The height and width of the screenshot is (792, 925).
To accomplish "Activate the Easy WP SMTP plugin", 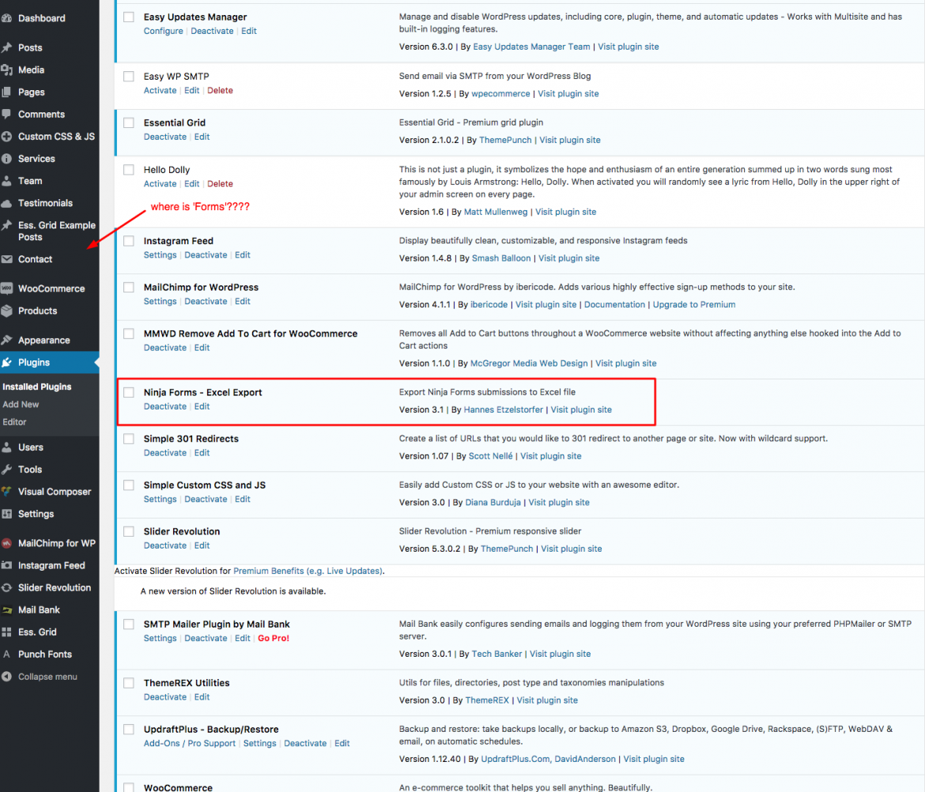I will click(x=160, y=90).
